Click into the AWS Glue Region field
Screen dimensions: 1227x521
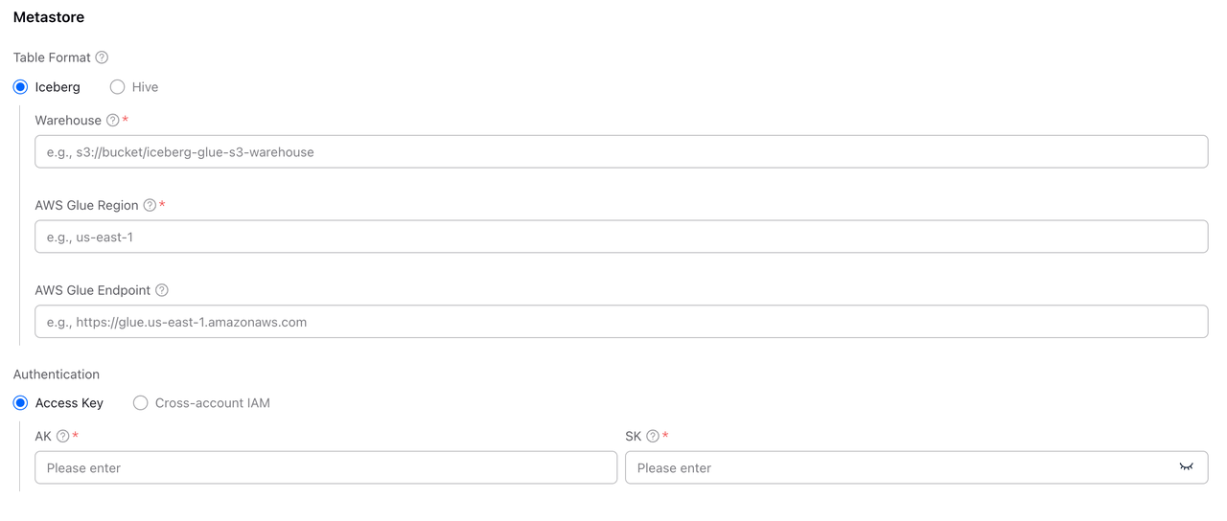621,237
